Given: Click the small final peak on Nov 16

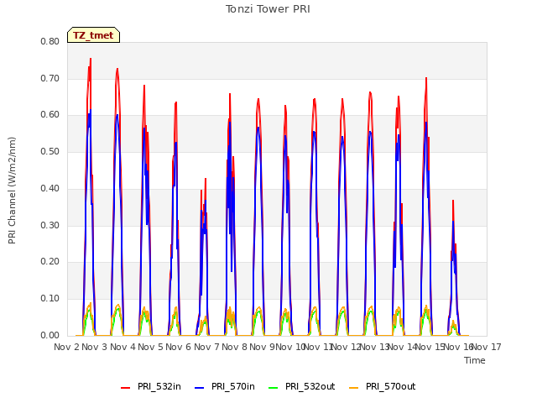Looking at the screenshot, I should (x=453, y=201).
